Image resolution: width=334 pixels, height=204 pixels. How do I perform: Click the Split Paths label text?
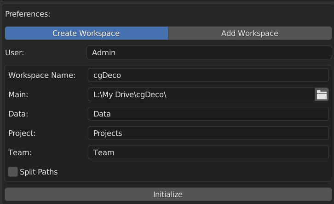[39, 172]
